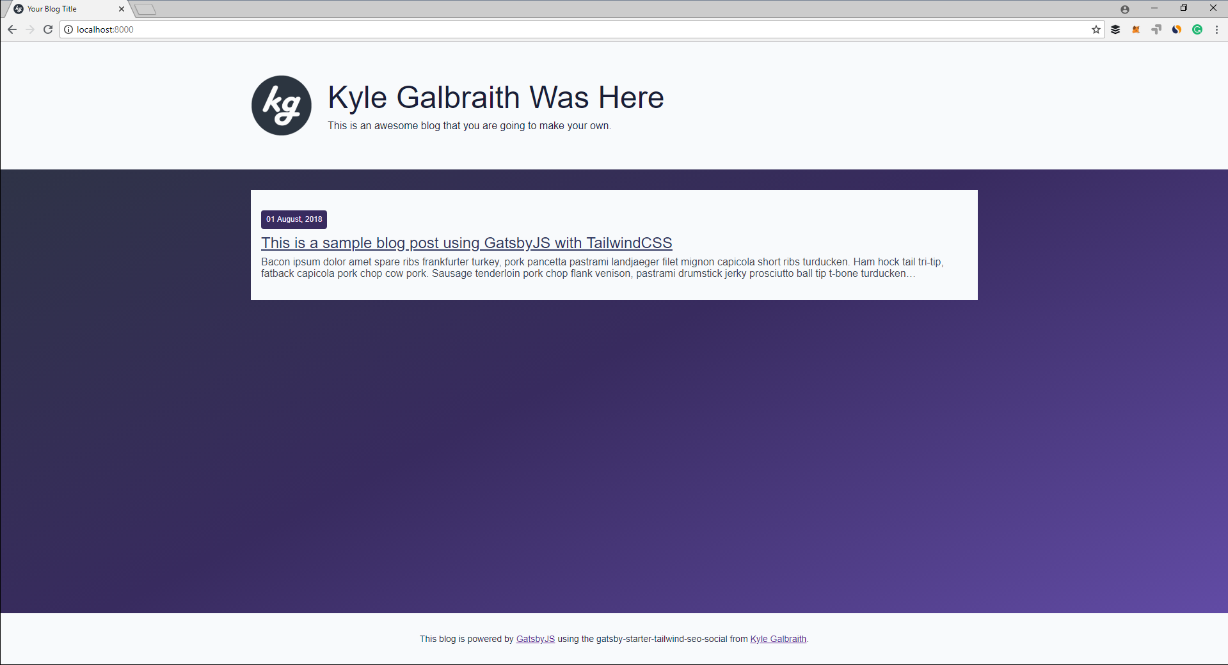Click the Buffer extension icon
1228x665 pixels.
[x=1115, y=29]
